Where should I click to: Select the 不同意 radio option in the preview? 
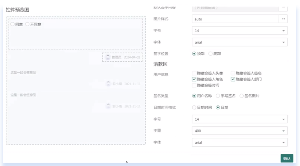coord(27,24)
